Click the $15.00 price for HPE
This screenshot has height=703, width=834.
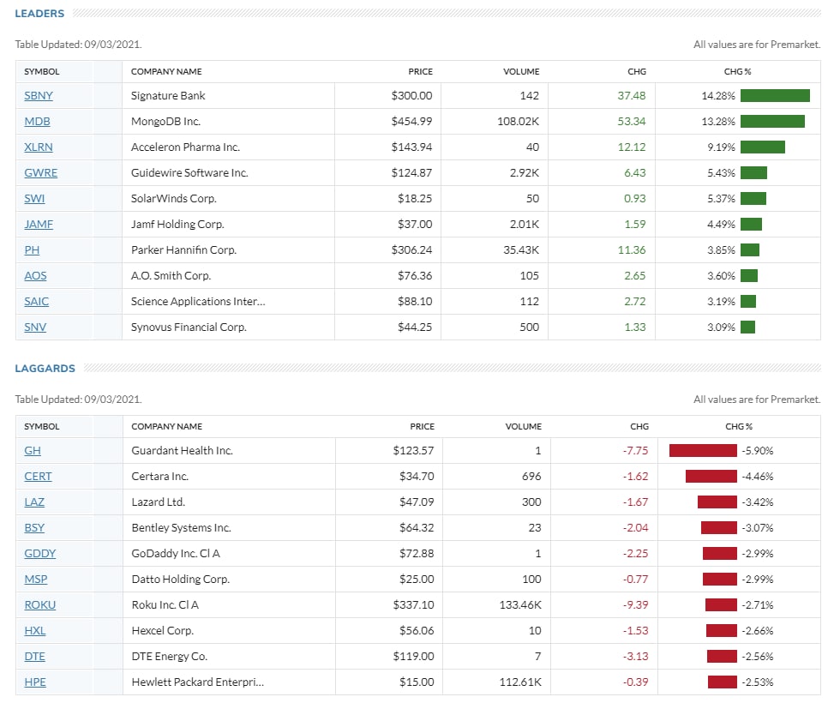(417, 682)
